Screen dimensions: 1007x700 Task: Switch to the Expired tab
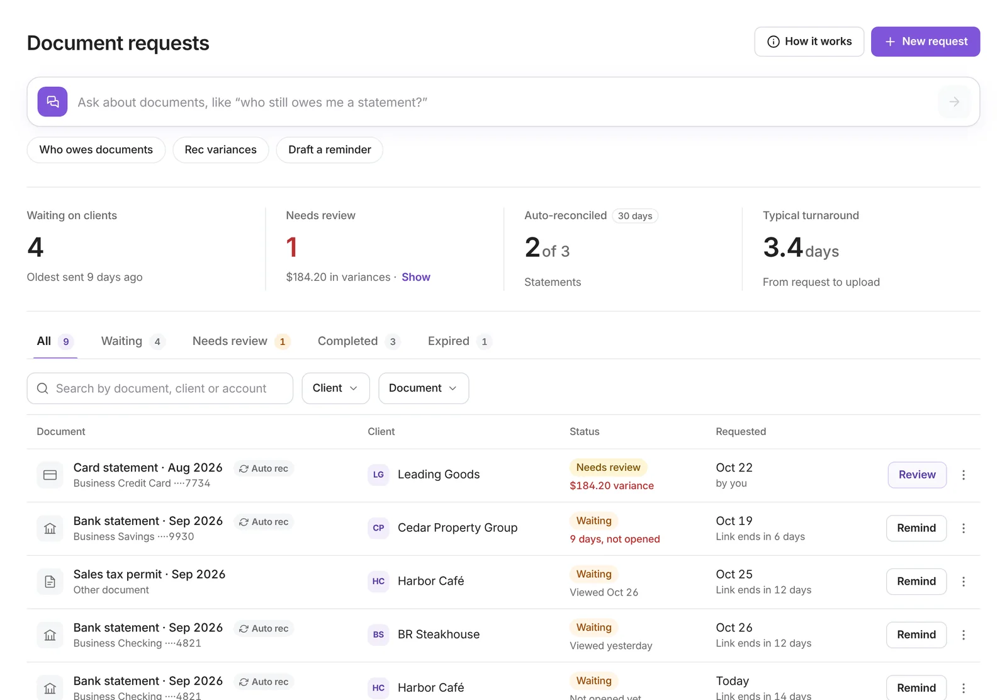tap(459, 341)
